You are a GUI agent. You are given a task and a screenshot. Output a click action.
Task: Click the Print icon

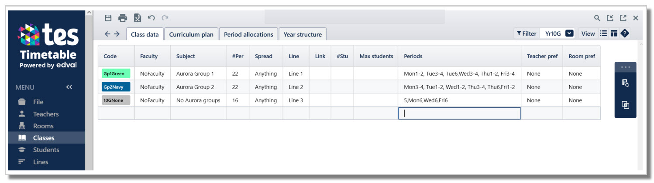tap(123, 18)
